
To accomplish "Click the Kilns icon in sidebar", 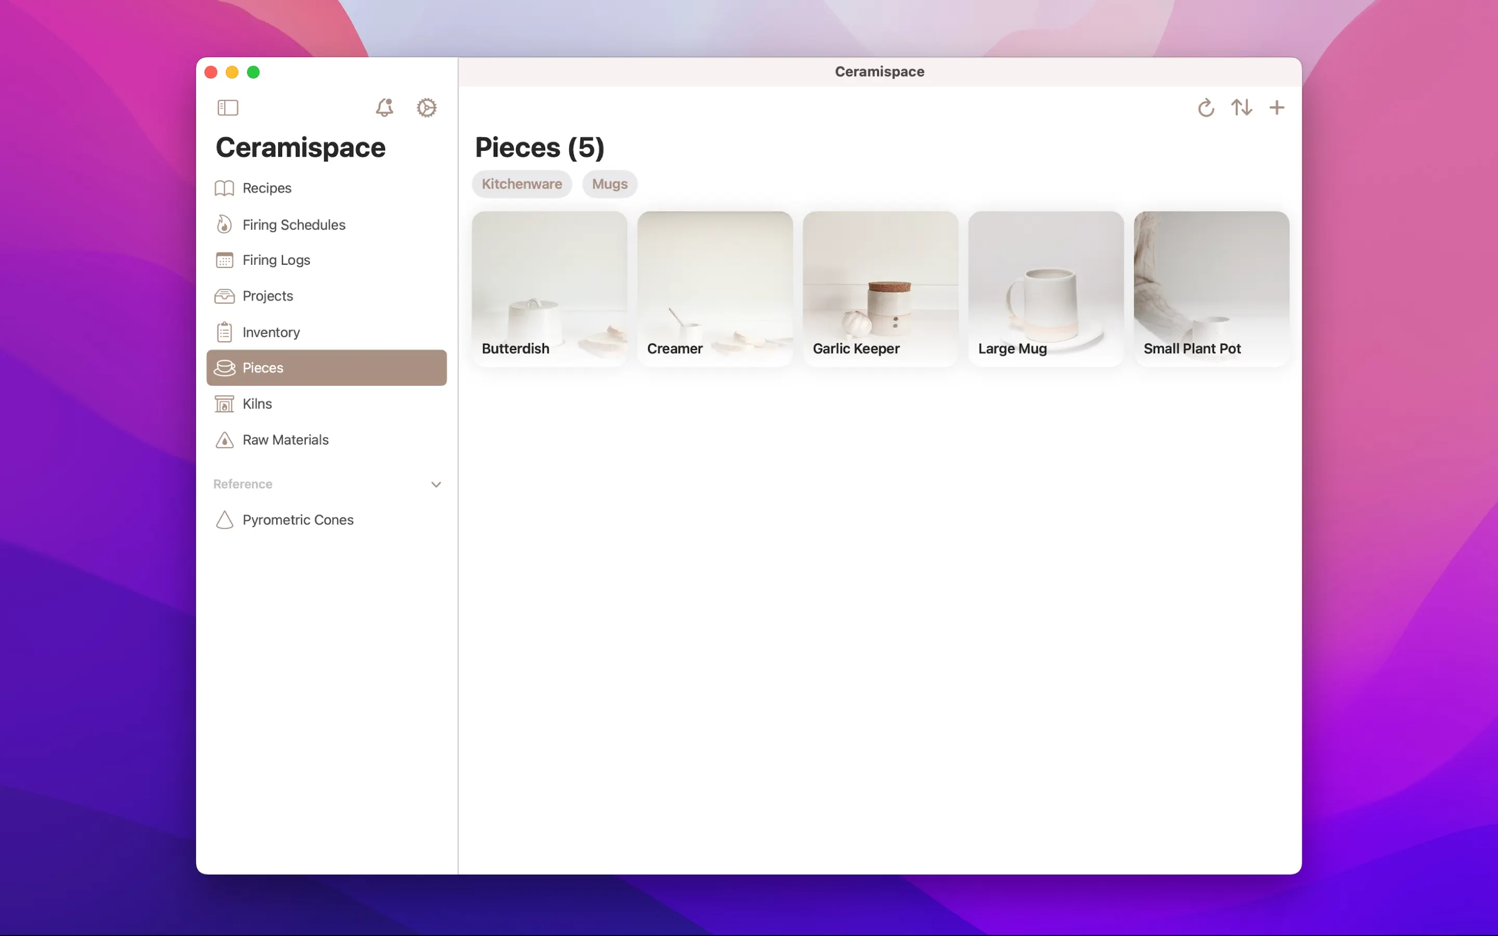I will coord(225,404).
